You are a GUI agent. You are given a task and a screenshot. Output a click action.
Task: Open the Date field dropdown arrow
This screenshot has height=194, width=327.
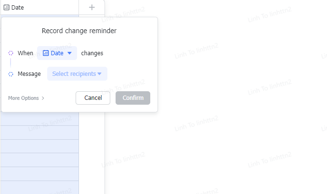69,53
